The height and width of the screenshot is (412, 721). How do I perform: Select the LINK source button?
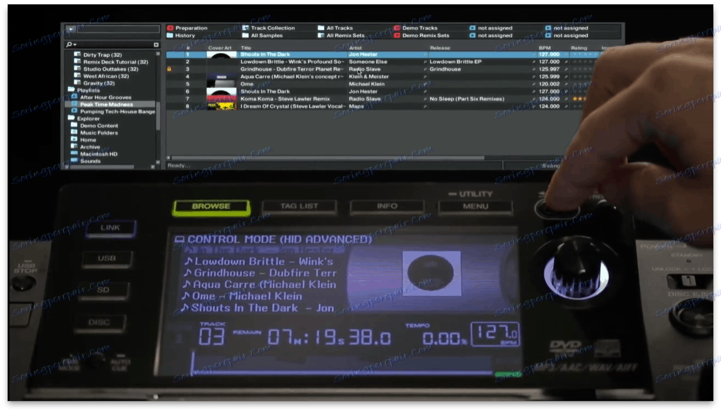point(110,227)
